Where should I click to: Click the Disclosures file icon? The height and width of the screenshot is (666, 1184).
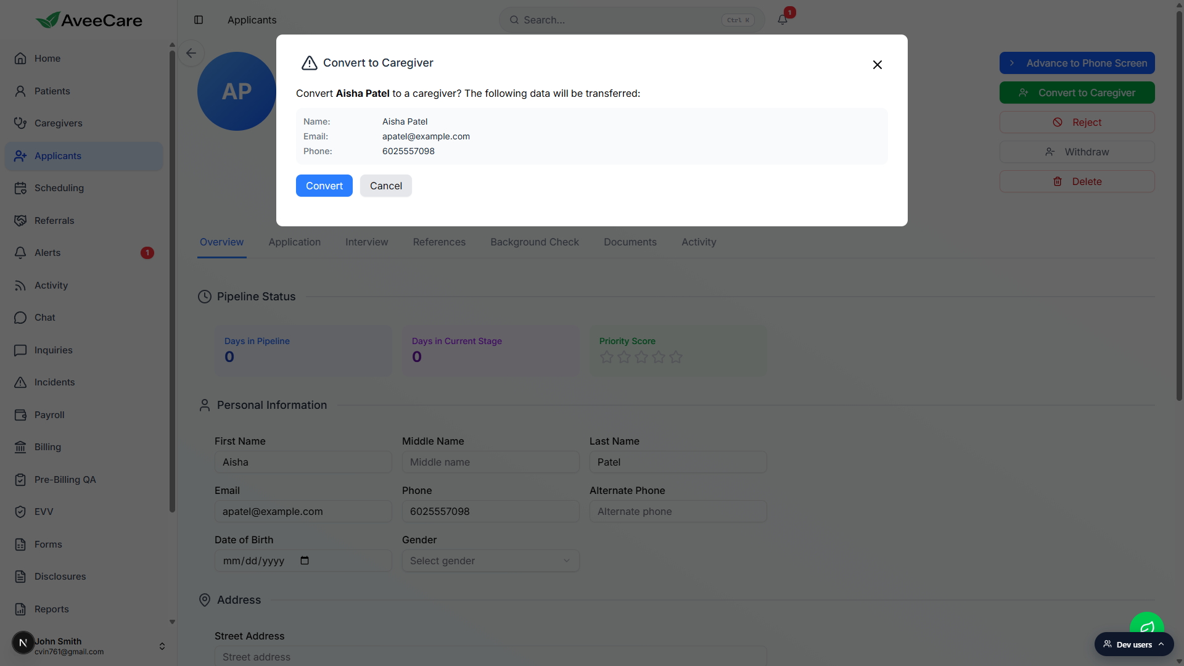(20, 577)
